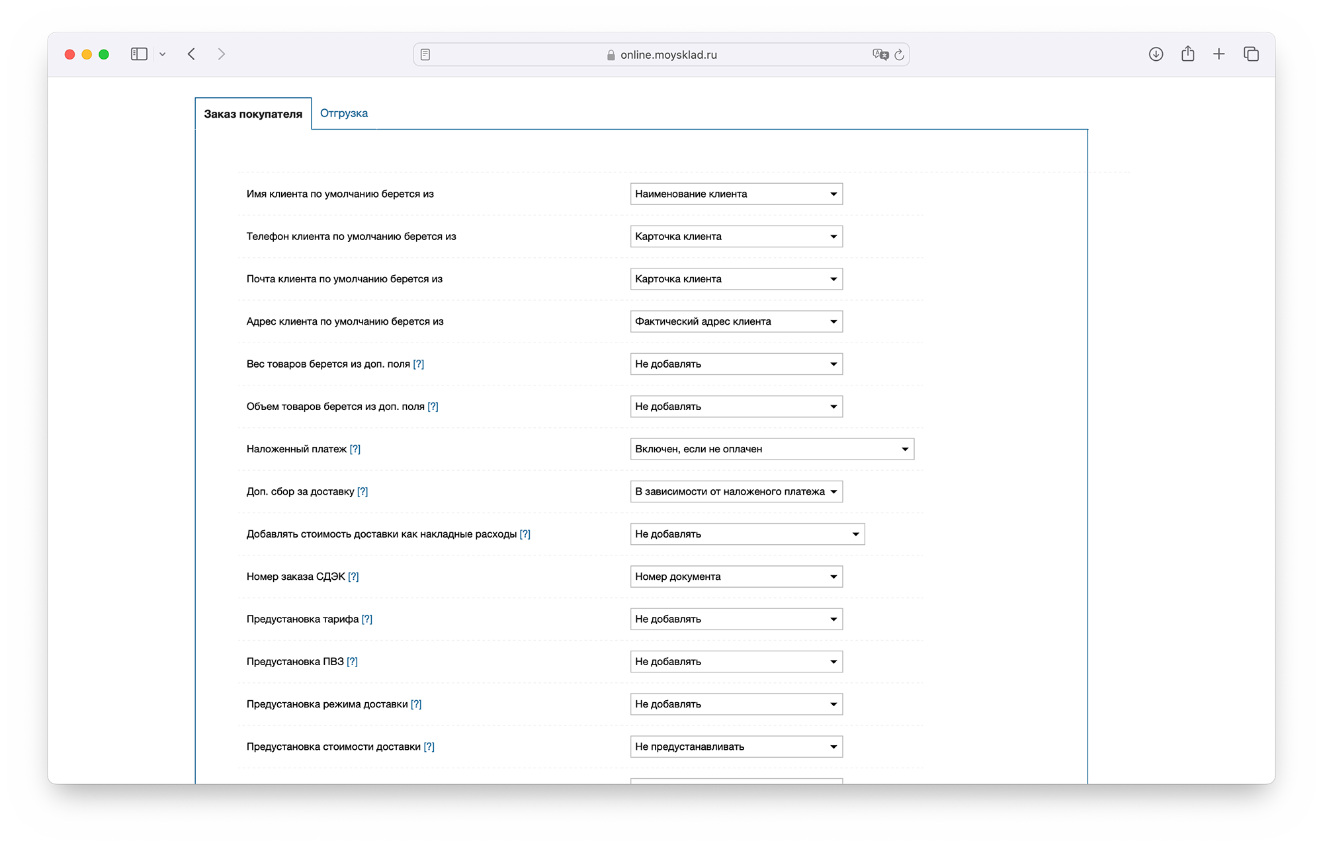
Task: Open the Номер заказа СДЭК dropdown
Action: click(736, 577)
